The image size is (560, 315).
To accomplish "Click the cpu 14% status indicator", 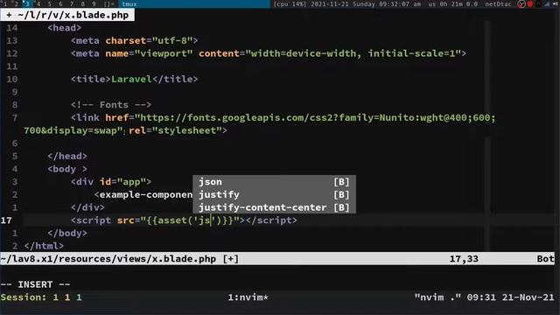I will click(290, 3).
